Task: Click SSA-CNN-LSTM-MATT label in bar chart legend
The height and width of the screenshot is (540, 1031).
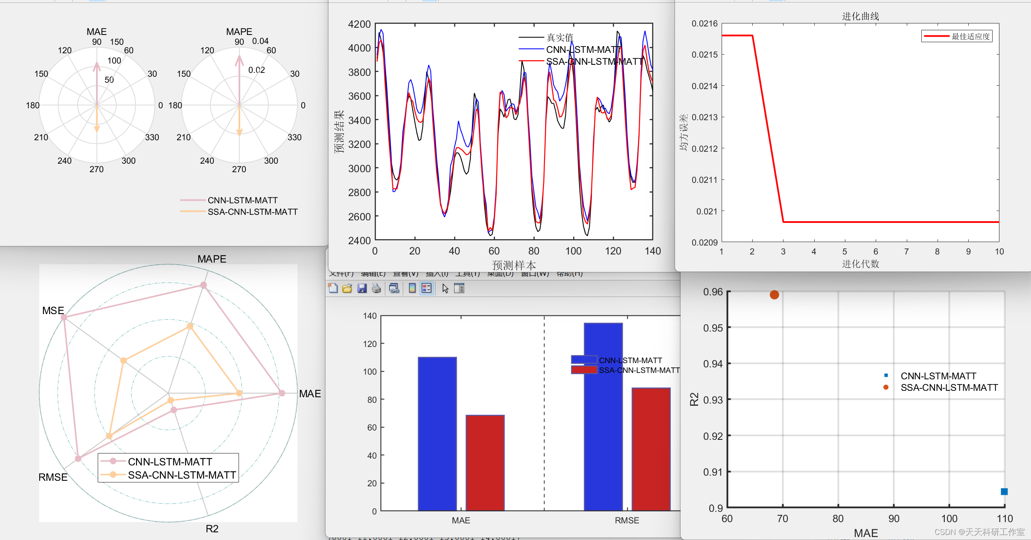Action: (x=639, y=370)
